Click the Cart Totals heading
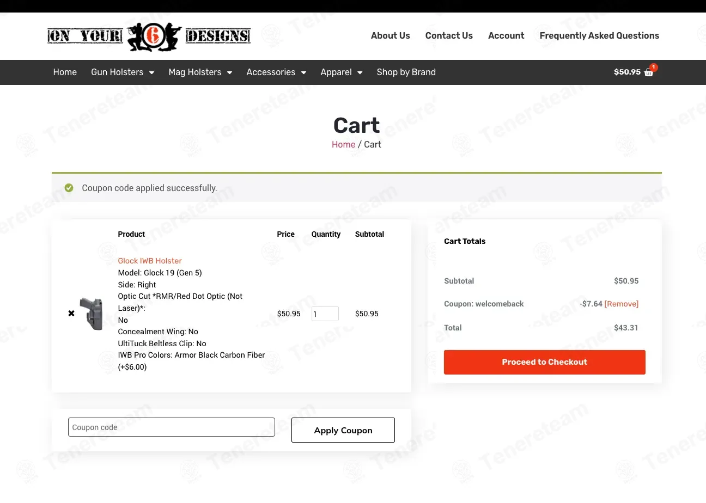 click(465, 241)
